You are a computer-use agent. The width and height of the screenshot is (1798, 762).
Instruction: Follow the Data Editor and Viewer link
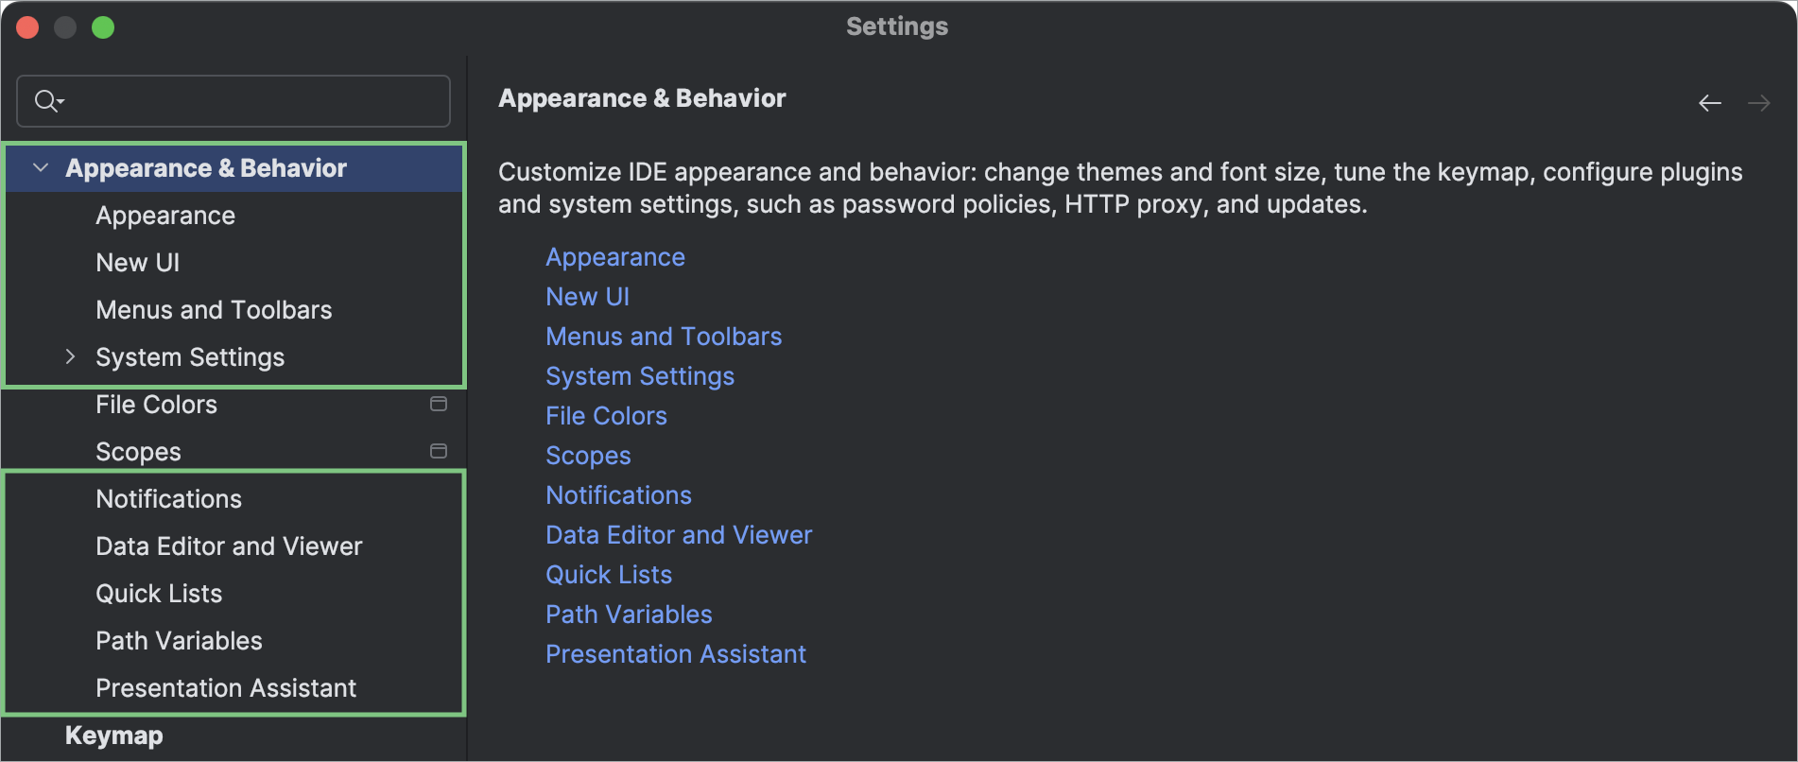tap(679, 534)
